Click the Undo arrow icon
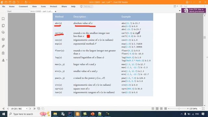 pos(18,2)
